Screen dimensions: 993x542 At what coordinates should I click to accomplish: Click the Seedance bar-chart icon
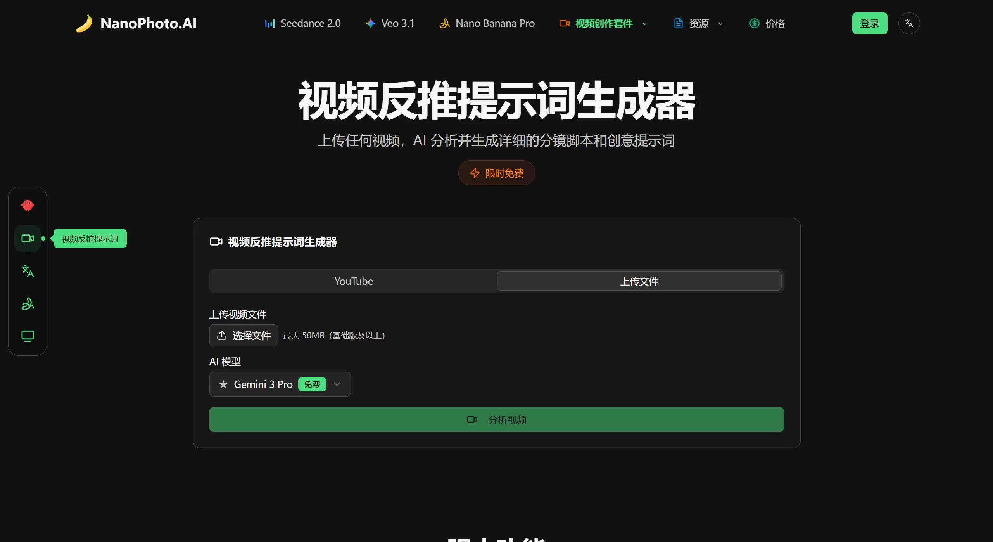coord(269,23)
